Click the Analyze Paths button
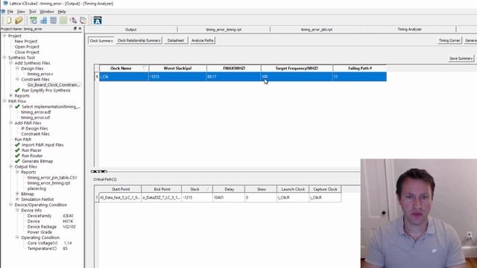This screenshot has height=268, width=477. click(x=202, y=40)
